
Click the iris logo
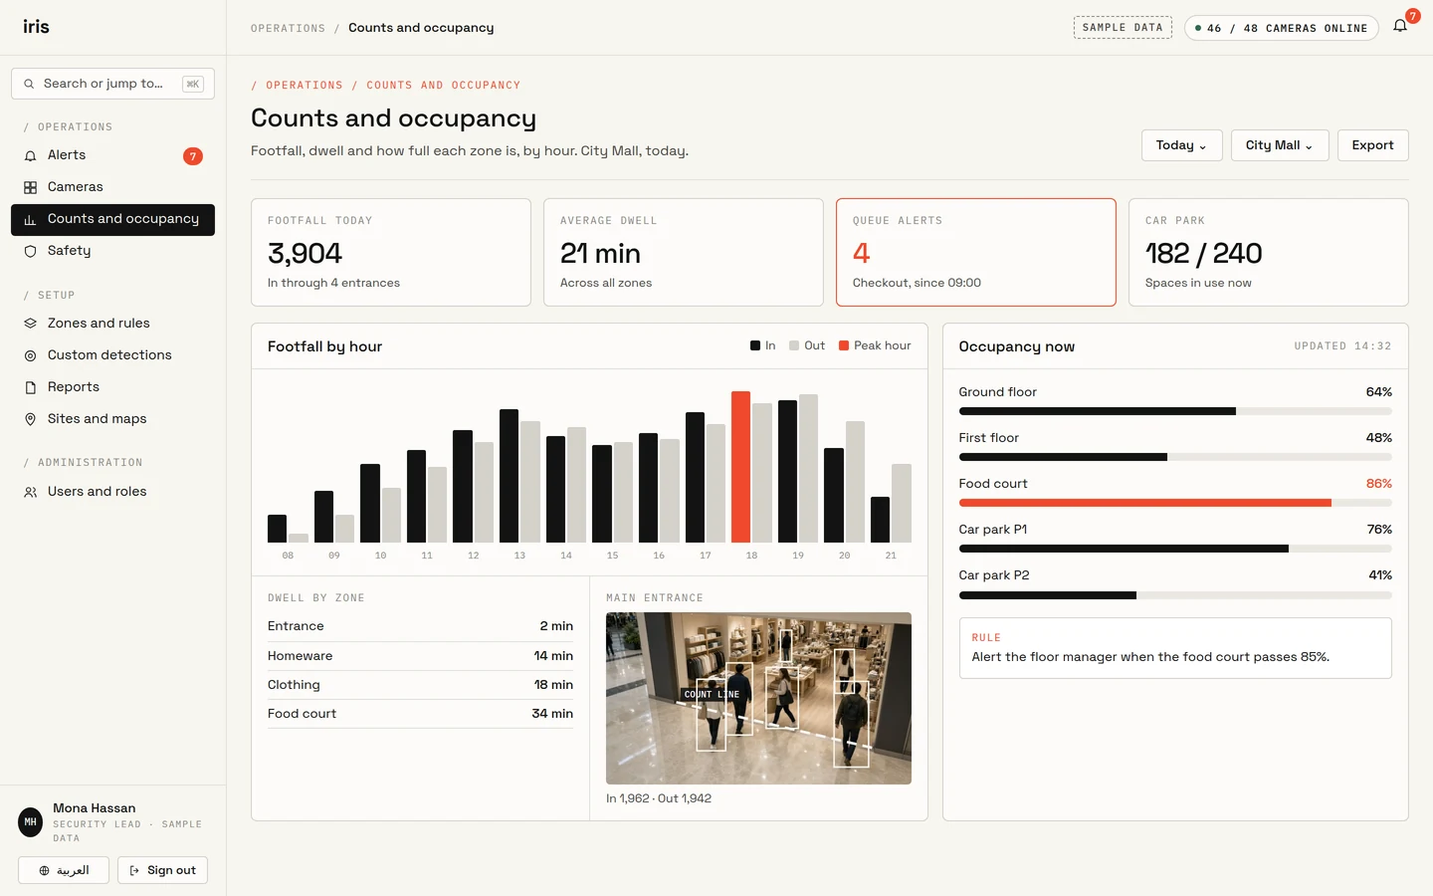click(36, 27)
